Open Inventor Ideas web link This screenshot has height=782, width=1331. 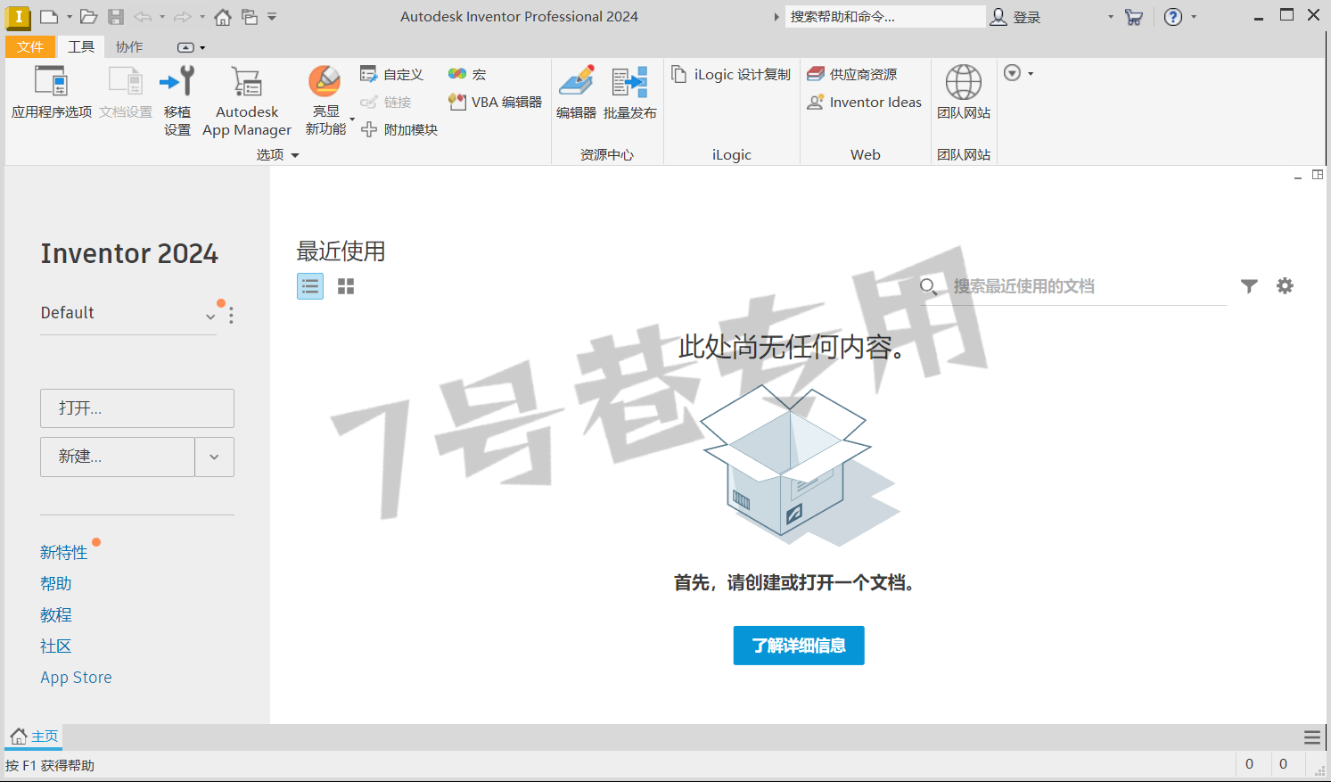pyautogui.click(x=864, y=103)
